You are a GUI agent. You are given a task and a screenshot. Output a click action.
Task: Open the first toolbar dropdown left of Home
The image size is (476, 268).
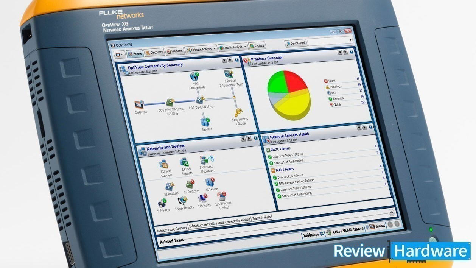click(120, 55)
